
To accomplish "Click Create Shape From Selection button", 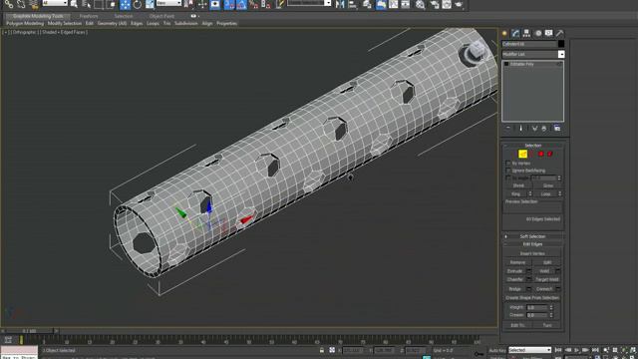I will [532, 298].
